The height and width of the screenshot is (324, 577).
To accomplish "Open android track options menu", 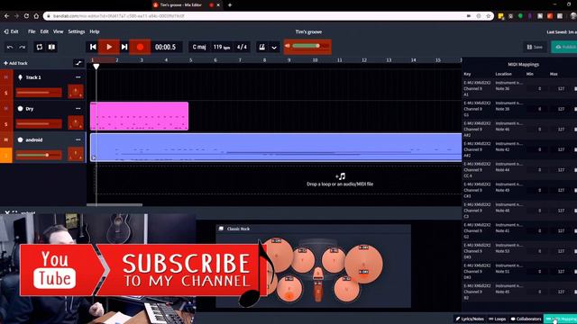I will 78,140.
